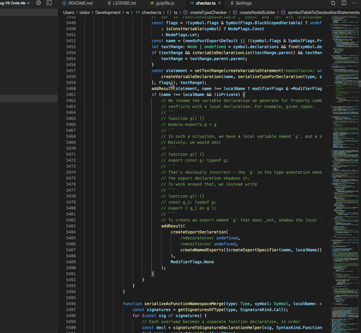
Task: Click line number 5449
Action: 71,23
